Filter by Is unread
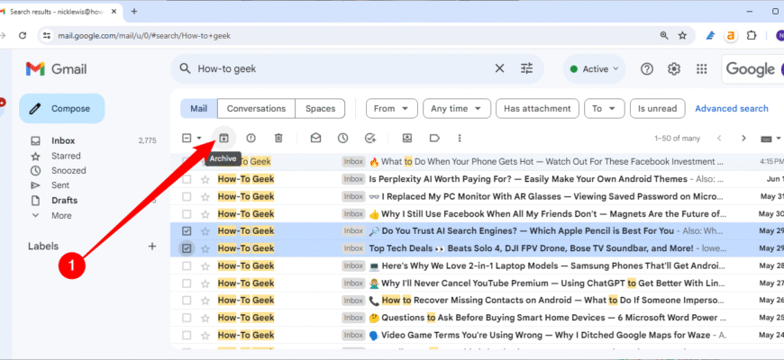The image size is (784, 360). (657, 108)
